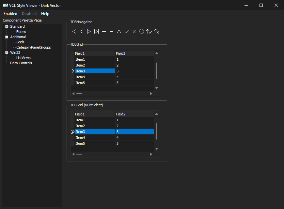284x209 pixels.
Task: Refresh data with the circular arrow icon
Action: [142, 32]
